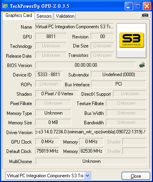
Task: Click the Transistors field
Action: (102, 55)
